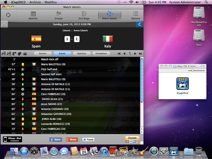Click the first national anthem icon
The image size is (212, 159).
point(3,54)
